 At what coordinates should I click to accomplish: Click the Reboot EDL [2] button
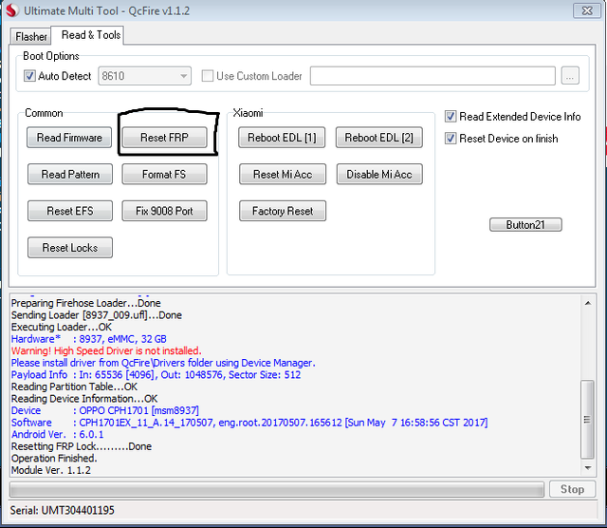(379, 138)
